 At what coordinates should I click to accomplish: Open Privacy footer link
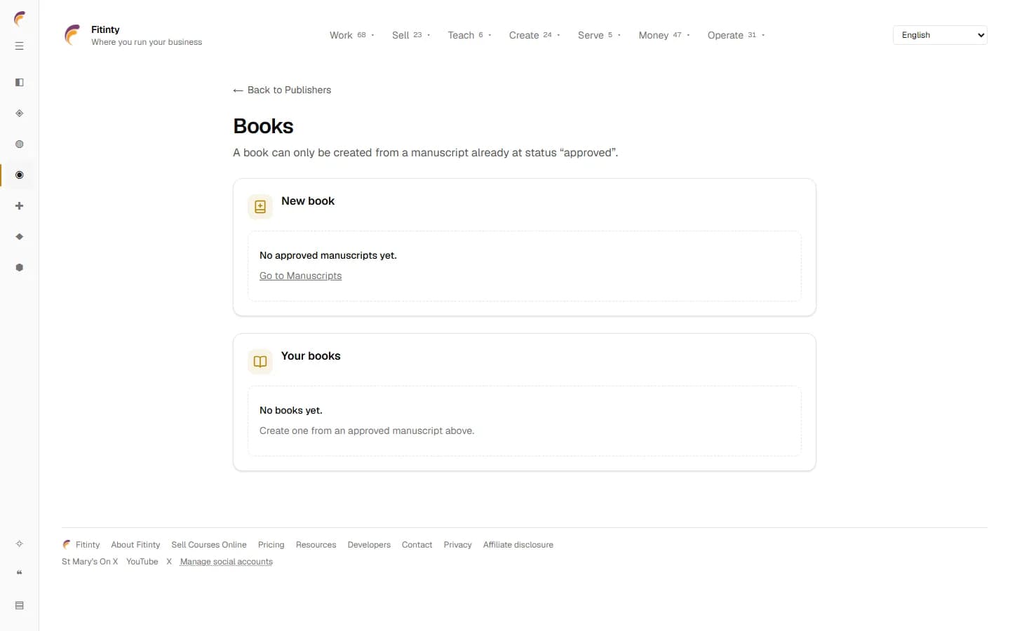pos(457,545)
